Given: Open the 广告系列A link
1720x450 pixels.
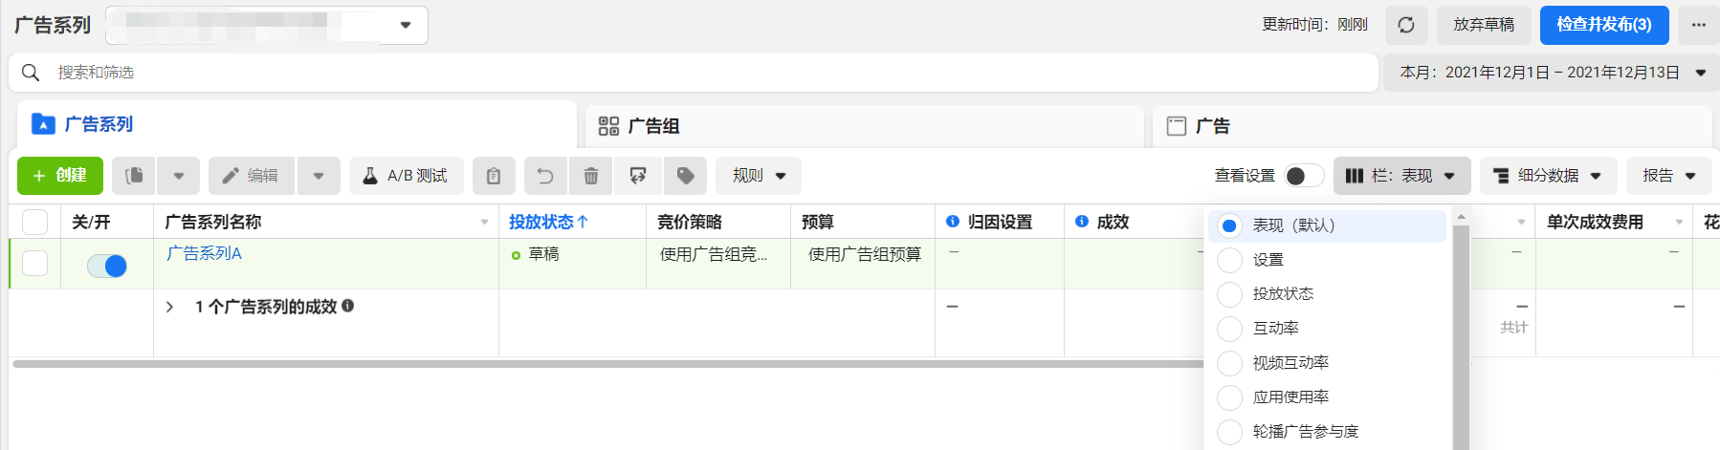Looking at the screenshot, I should [x=204, y=253].
